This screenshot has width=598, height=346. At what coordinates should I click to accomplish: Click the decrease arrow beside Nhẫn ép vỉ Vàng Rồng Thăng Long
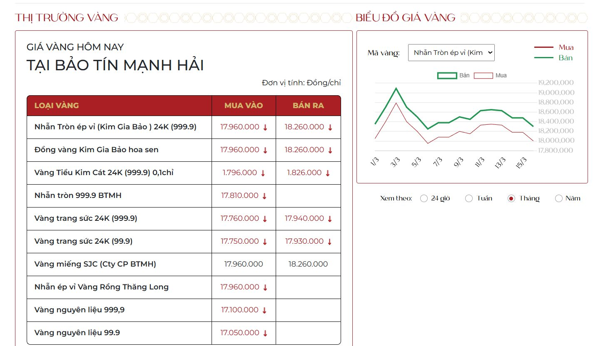point(265,287)
